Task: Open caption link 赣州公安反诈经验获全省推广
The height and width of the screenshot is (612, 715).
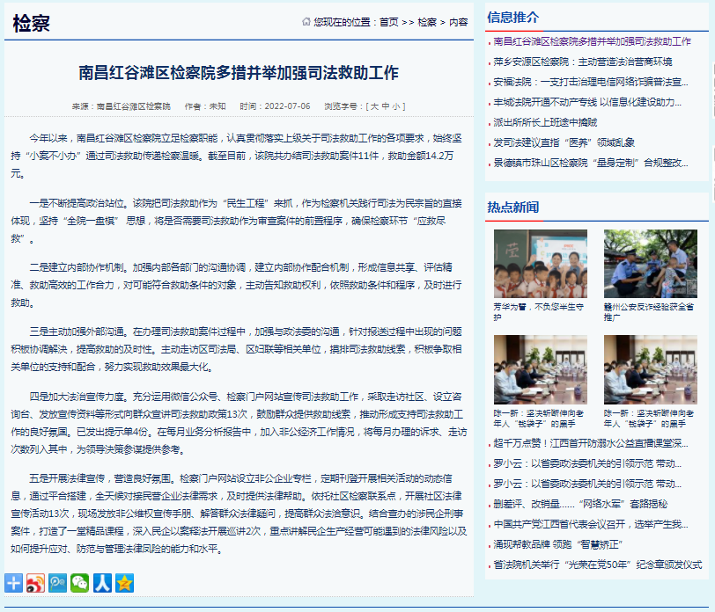Action: [649, 312]
